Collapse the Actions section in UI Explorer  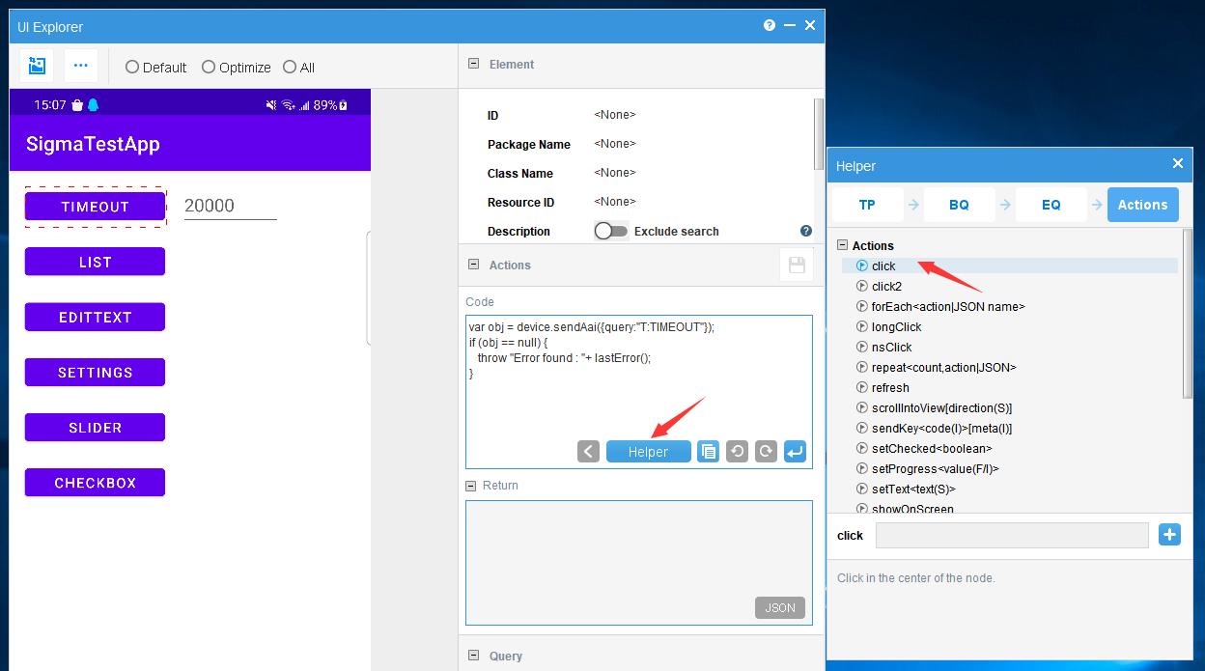click(x=473, y=265)
